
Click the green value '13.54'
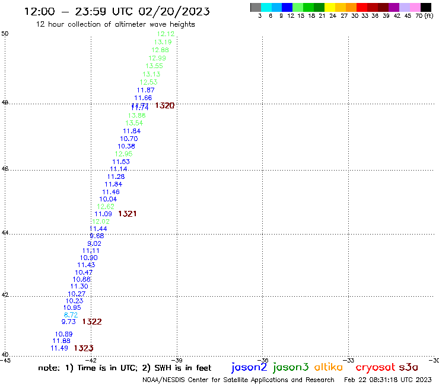tap(134, 123)
